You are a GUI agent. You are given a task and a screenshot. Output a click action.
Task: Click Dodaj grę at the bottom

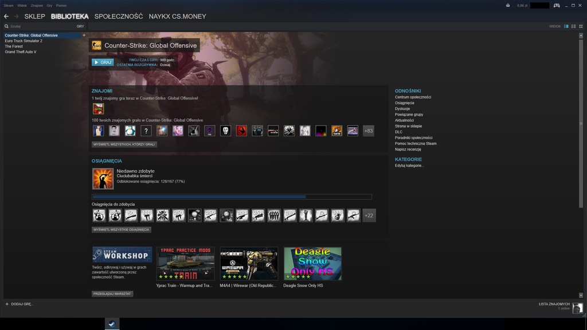22,304
